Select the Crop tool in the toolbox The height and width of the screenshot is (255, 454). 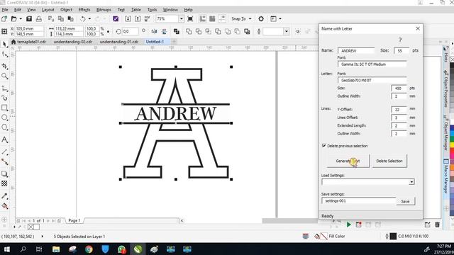(x=4, y=67)
